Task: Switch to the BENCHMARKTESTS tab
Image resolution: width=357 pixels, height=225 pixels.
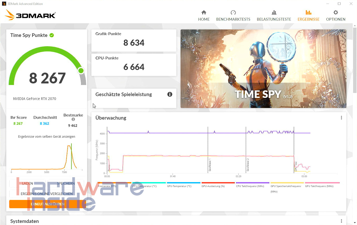Action: (x=233, y=16)
